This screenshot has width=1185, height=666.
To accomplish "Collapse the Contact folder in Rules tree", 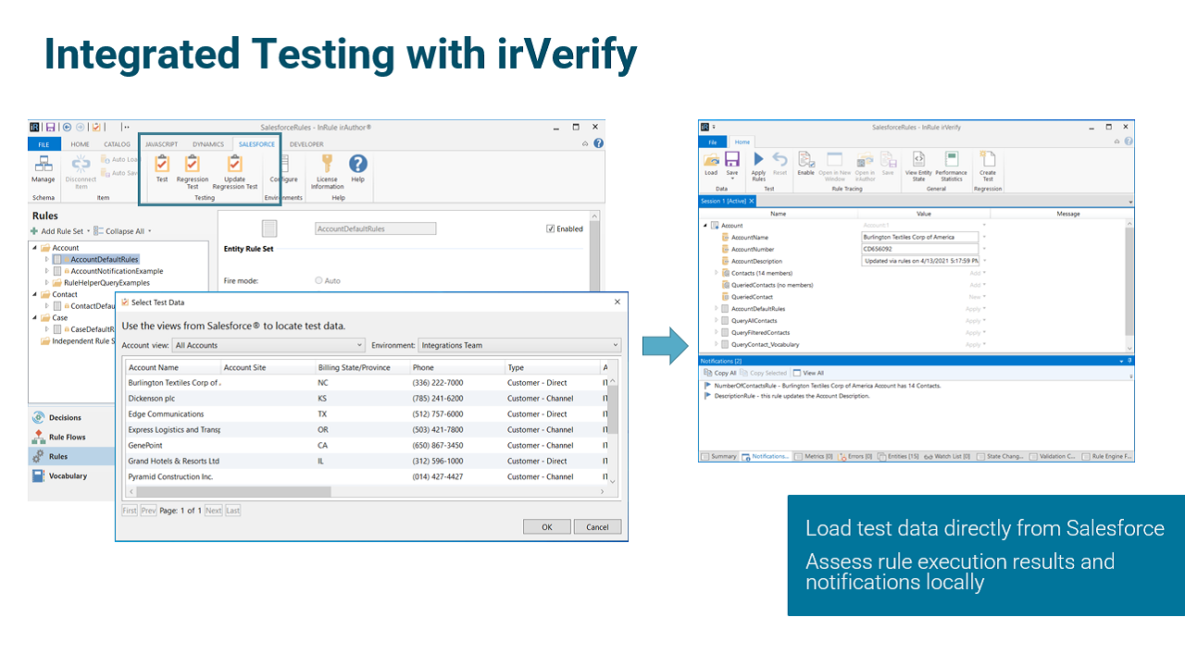I will tap(34, 295).
